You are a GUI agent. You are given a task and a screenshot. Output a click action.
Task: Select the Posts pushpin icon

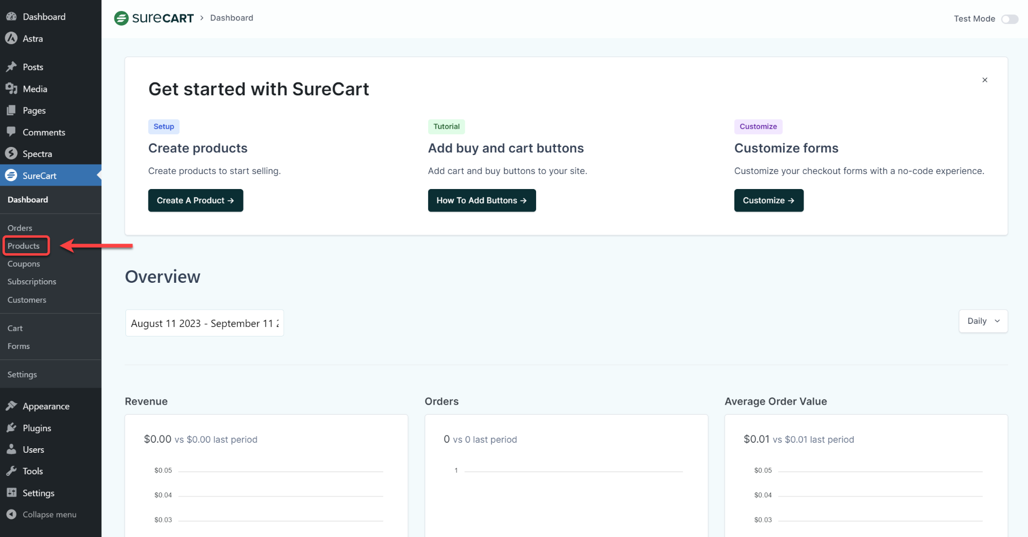point(12,66)
